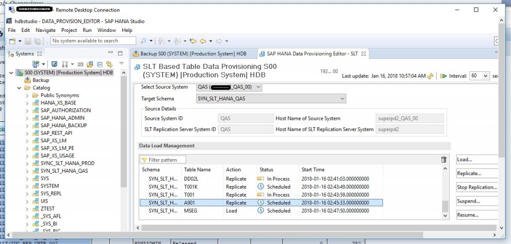Screen dimensions: 511x244
Task: Click the Previous Annotation up-arrow icon
Action: tap(177, 41)
